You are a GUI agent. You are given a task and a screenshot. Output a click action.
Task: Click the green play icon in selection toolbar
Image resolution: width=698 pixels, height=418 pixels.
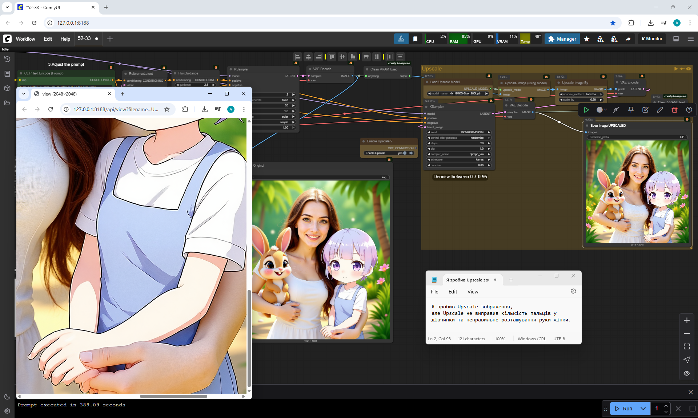coord(586,110)
